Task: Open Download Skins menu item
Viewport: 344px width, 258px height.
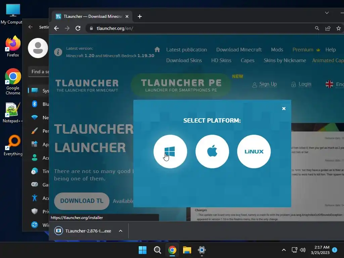Action: coord(184,60)
